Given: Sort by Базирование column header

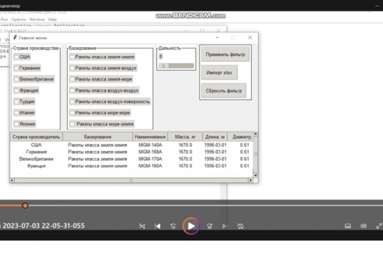Looking at the screenshot, I should [x=98, y=137].
